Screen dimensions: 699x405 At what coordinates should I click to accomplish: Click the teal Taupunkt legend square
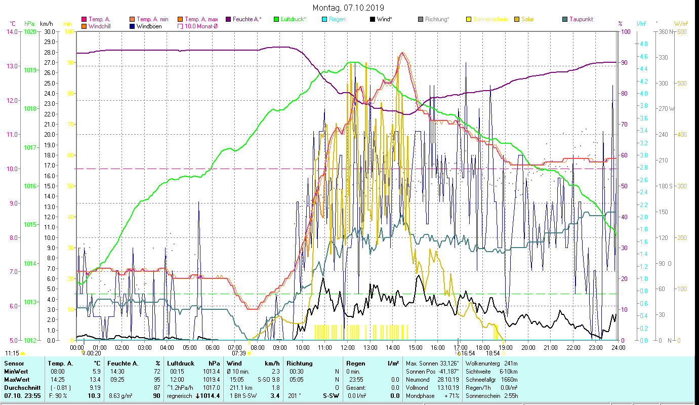pos(565,19)
